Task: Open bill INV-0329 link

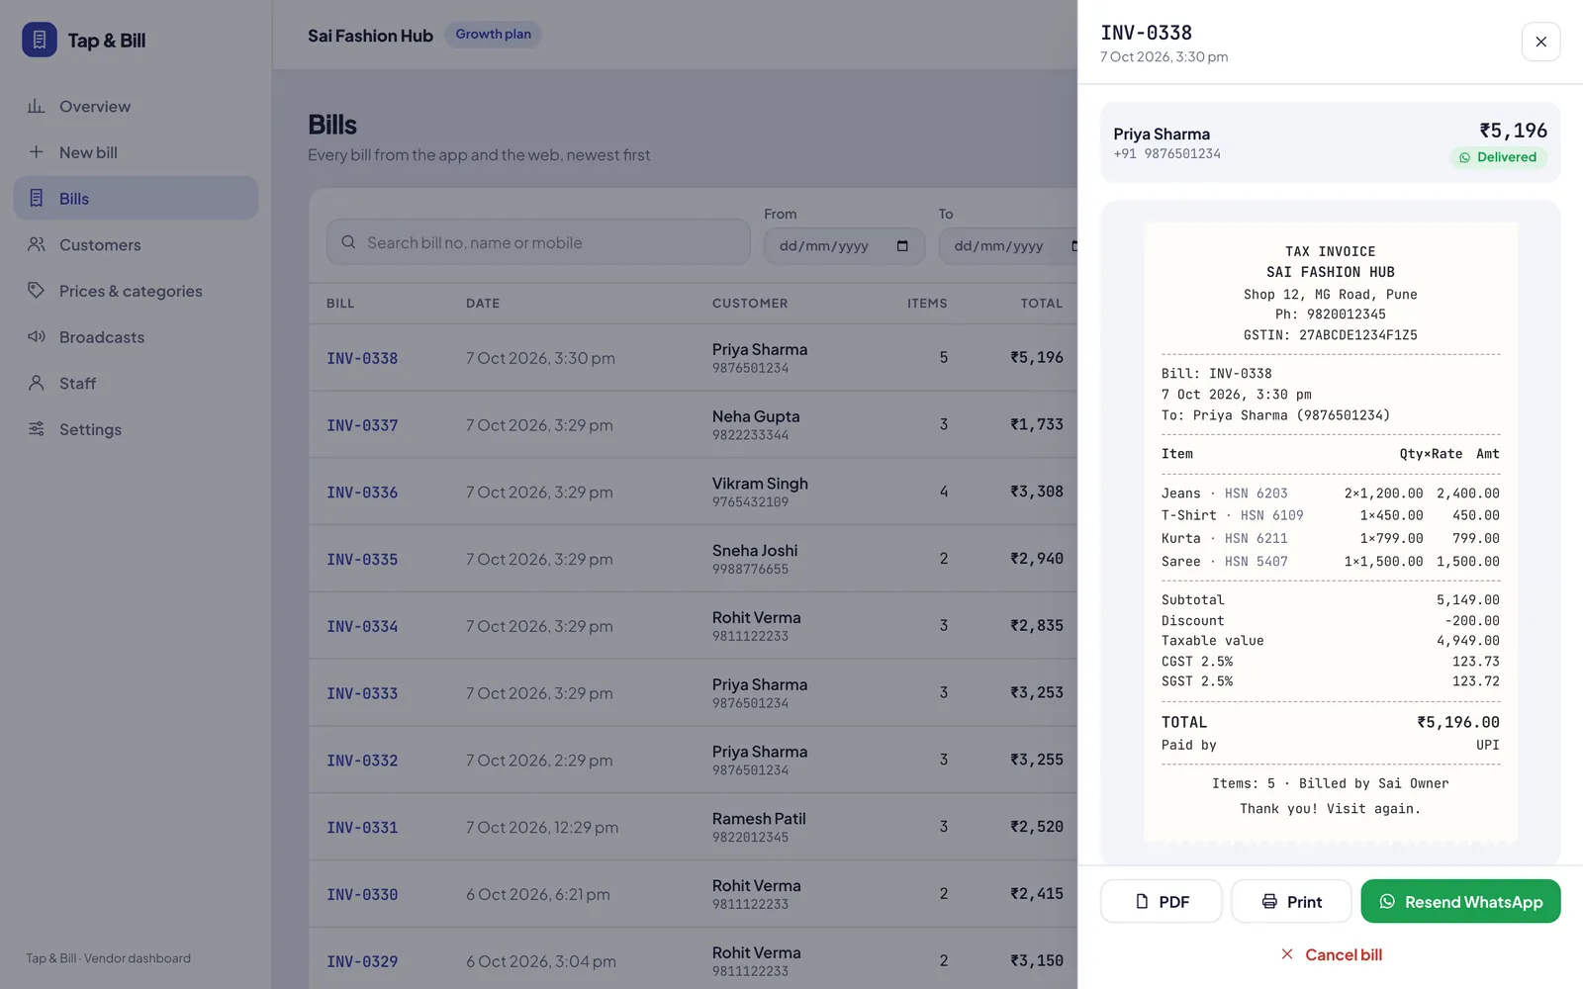Action: tap(362, 961)
